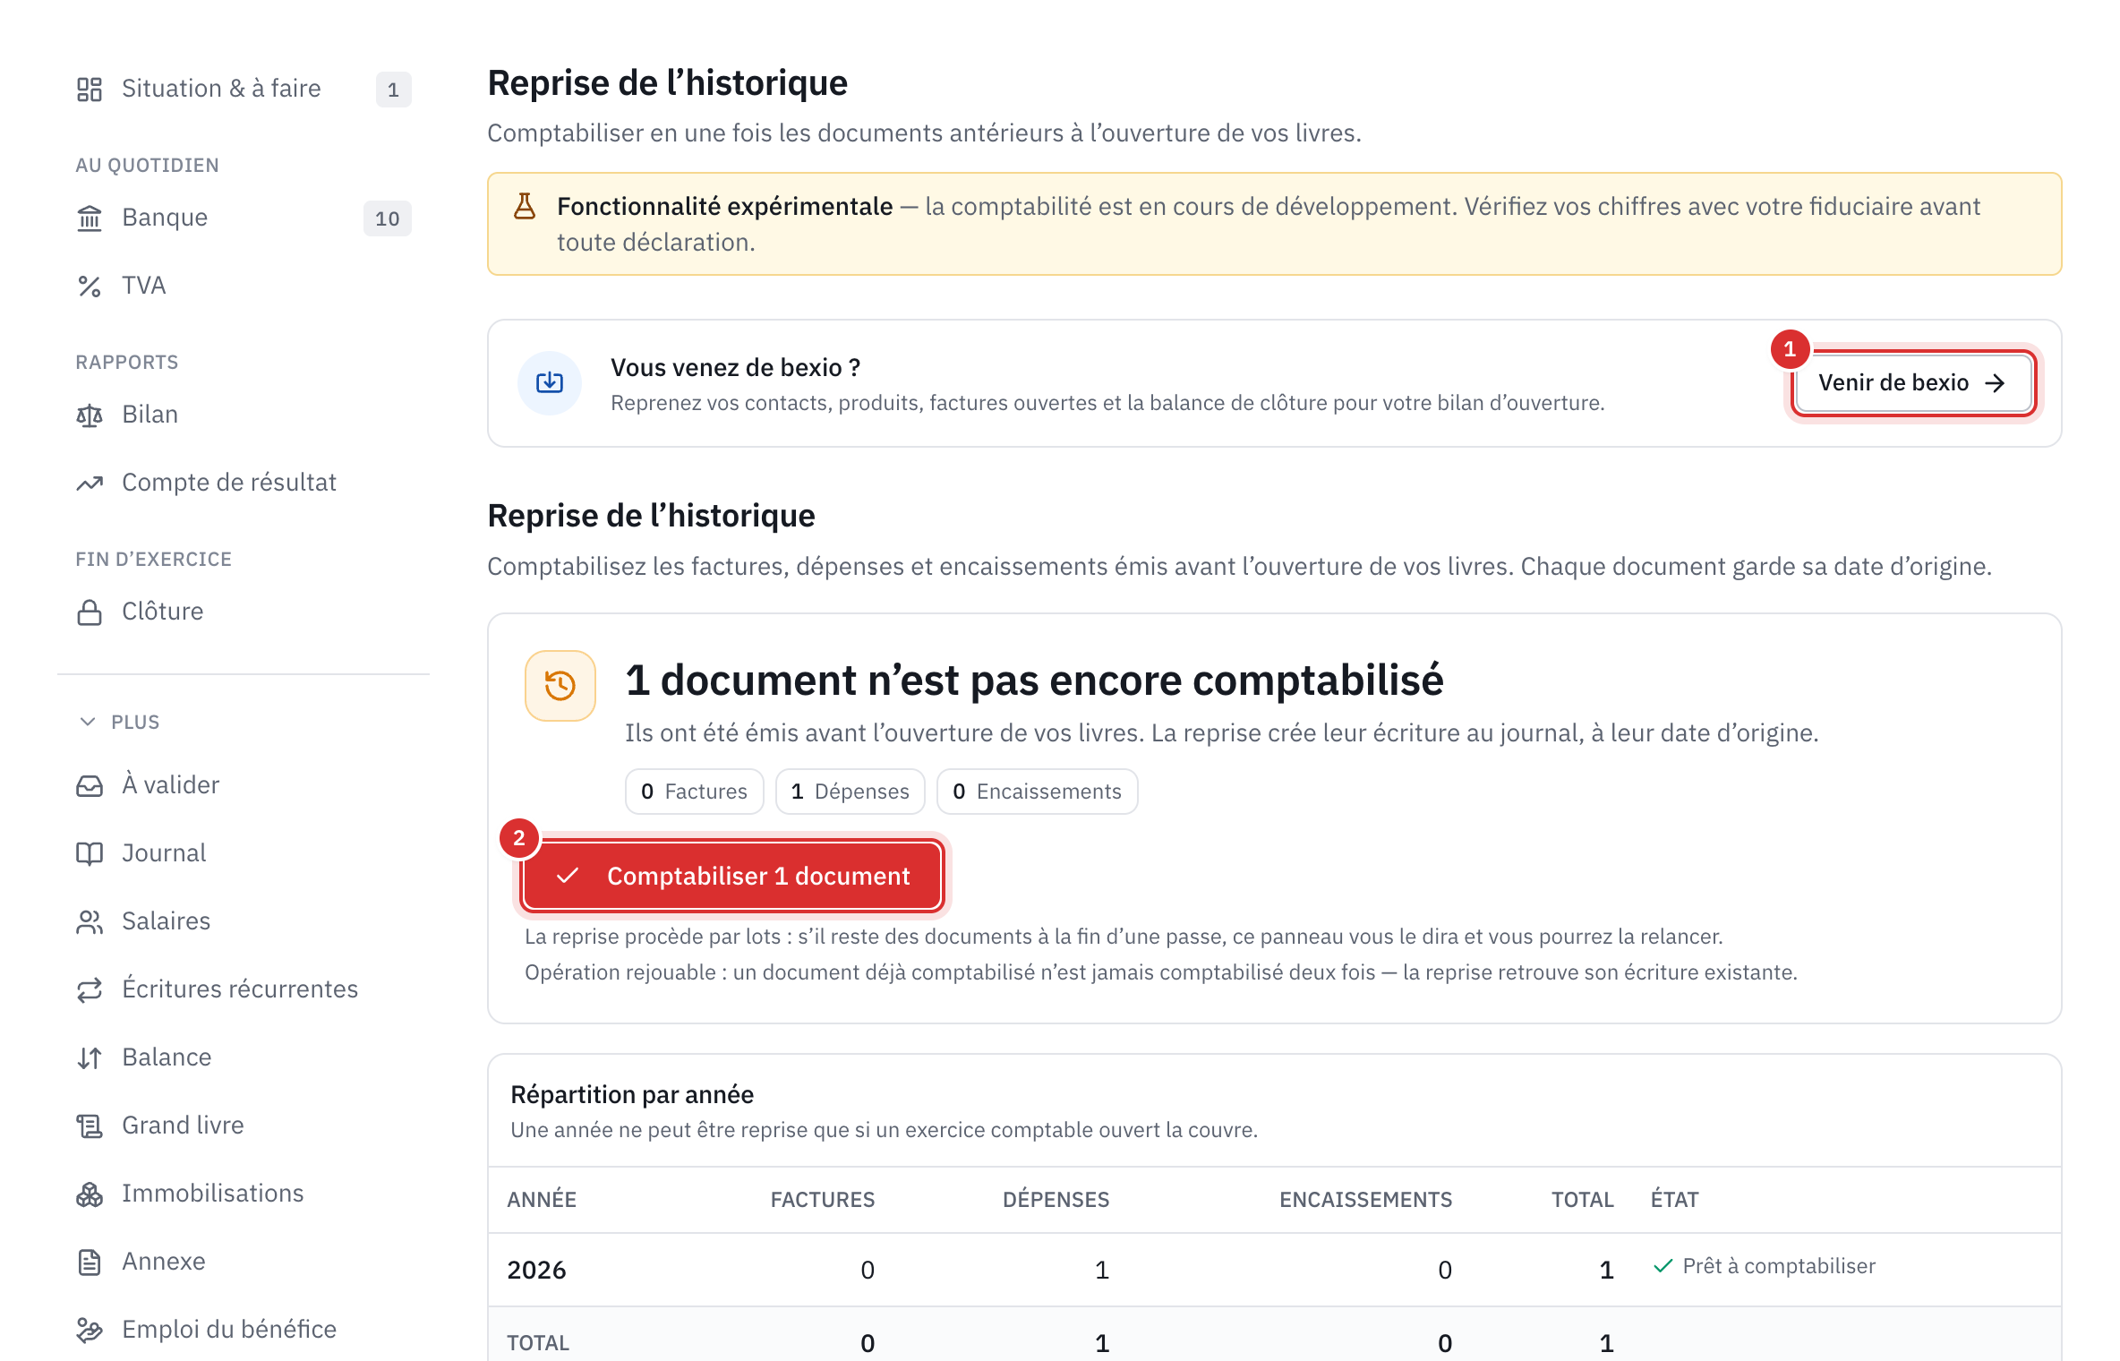This screenshot has height=1361, width=2120.
Task: Open the Clôture page
Action: point(244,612)
